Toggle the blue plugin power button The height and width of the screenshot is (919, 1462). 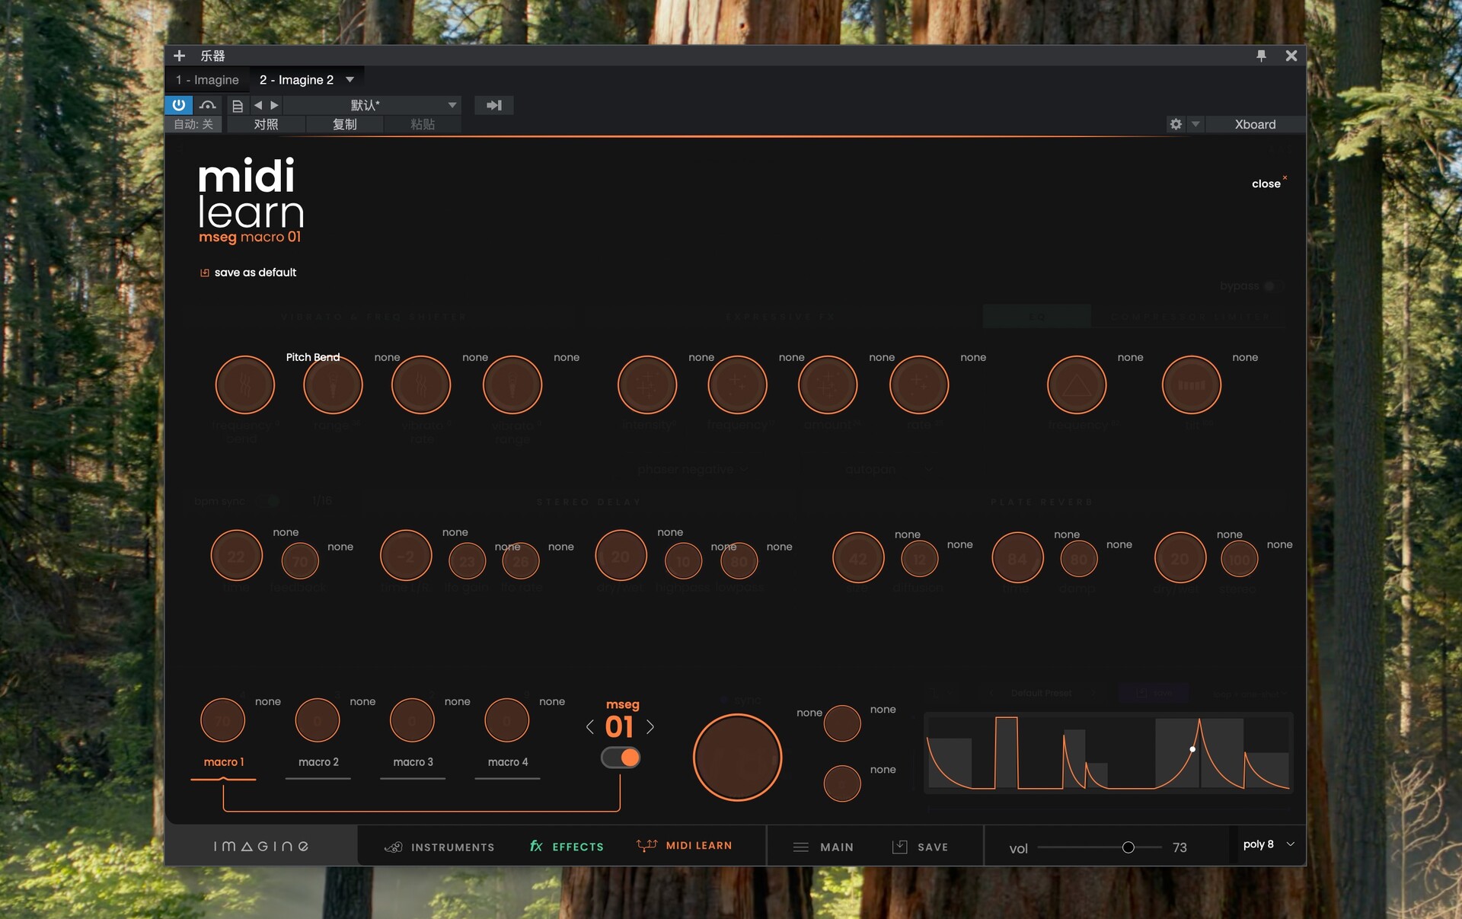pos(178,105)
